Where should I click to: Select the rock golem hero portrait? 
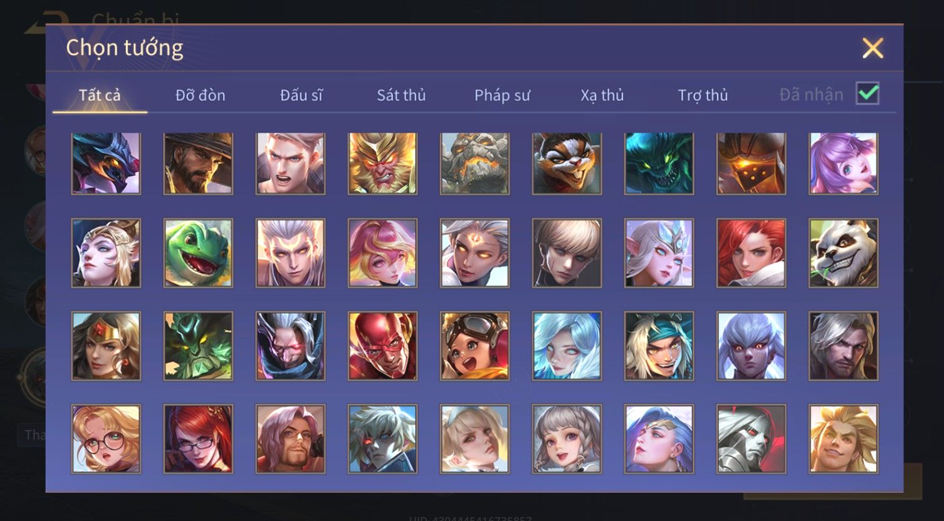pos(475,163)
